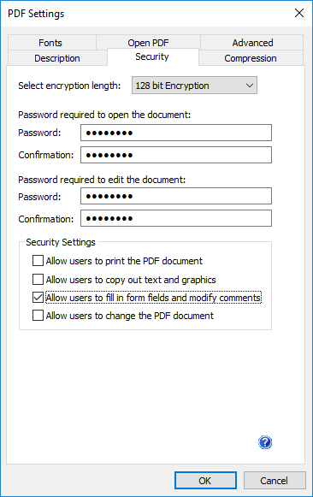Go to the Advanced tab
The image size is (313, 497).
point(252,43)
